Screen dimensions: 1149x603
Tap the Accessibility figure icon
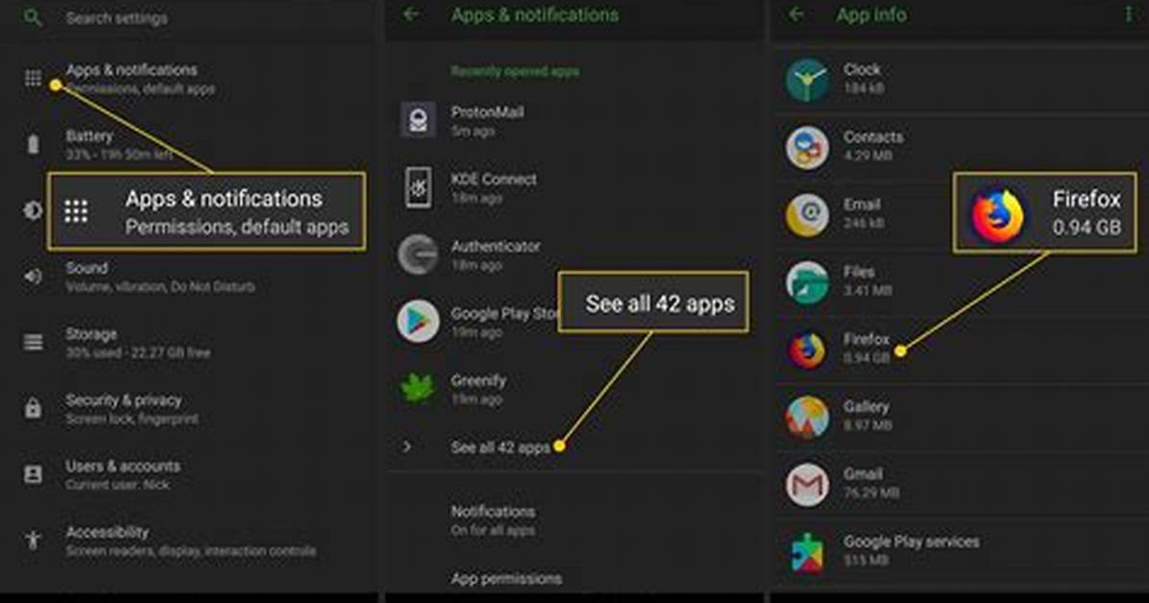click(33, 541)
